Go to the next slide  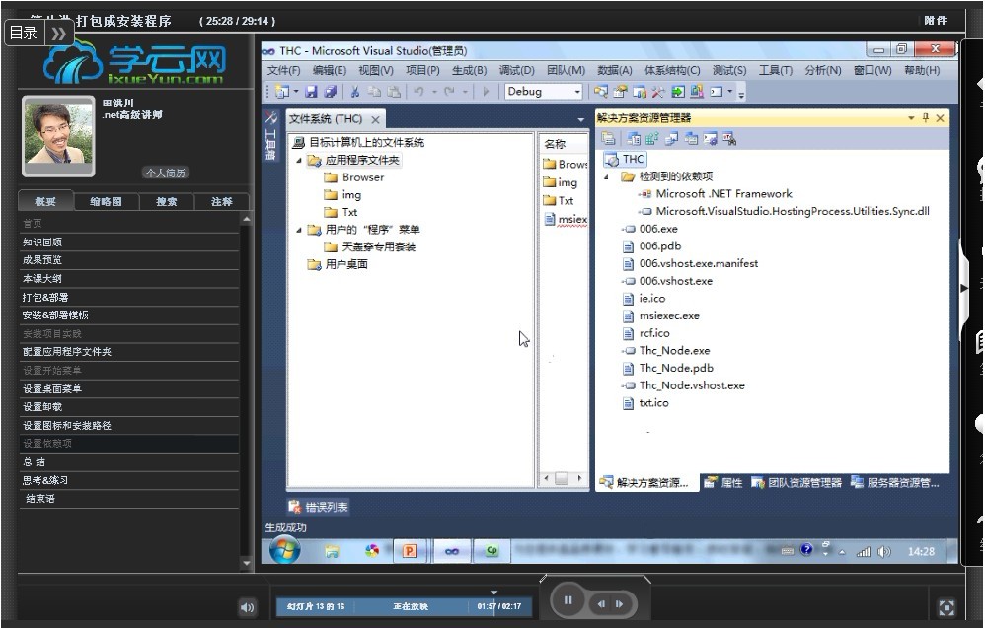620,604
